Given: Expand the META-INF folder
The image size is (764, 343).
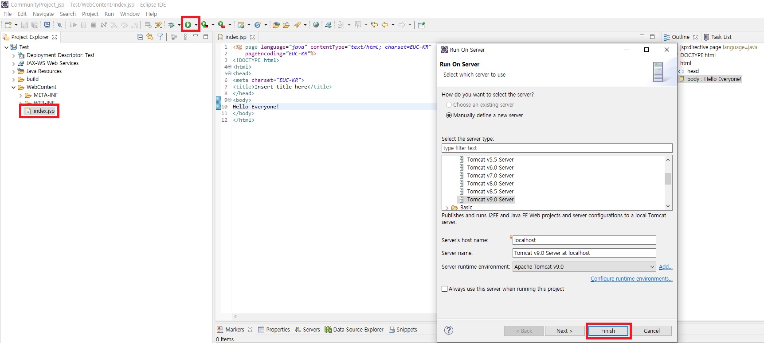Looking at the screenshot, I should pyautogui.click(x=20, y=96).
